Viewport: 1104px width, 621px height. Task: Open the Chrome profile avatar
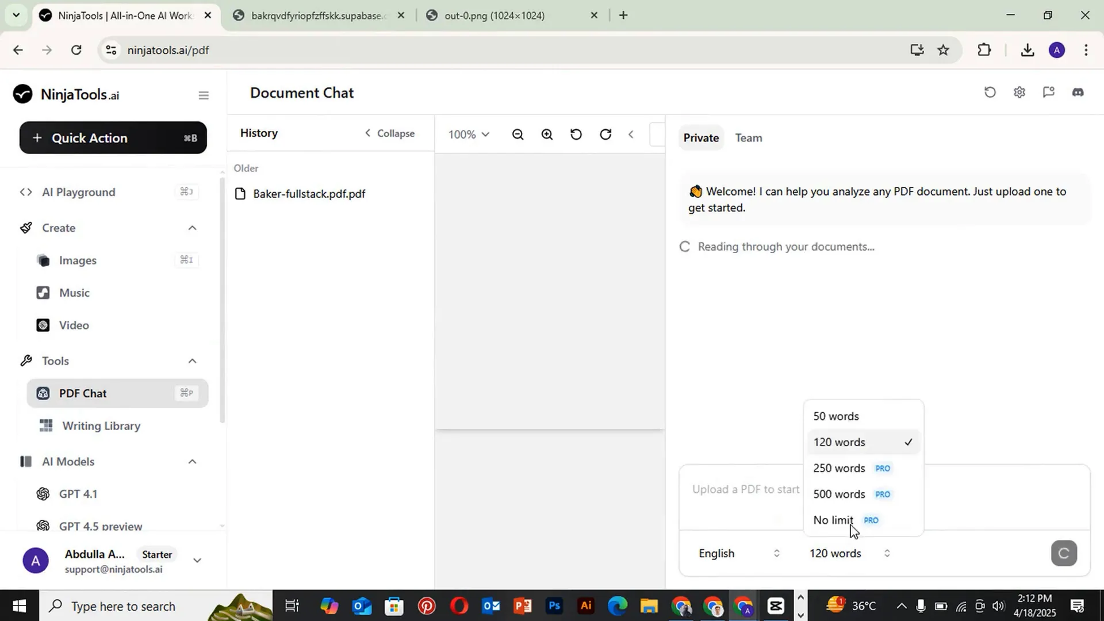[x=1056, y=50]
